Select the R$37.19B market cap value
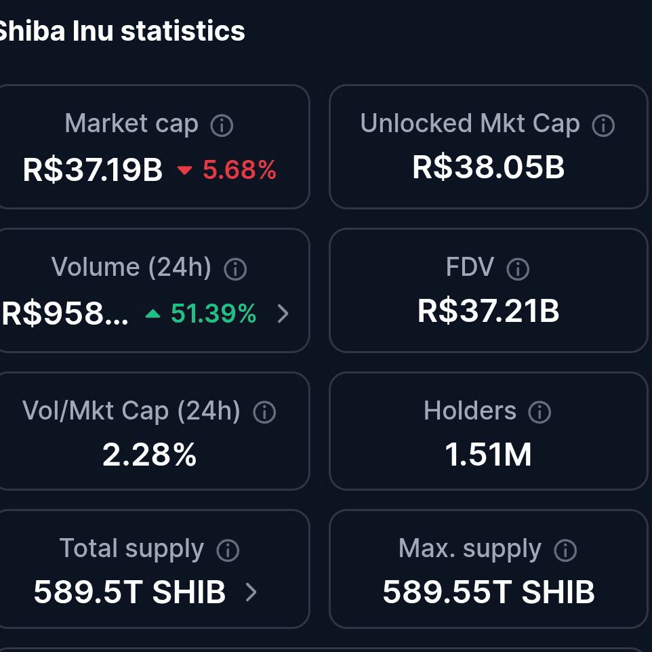 click(92, 169)
